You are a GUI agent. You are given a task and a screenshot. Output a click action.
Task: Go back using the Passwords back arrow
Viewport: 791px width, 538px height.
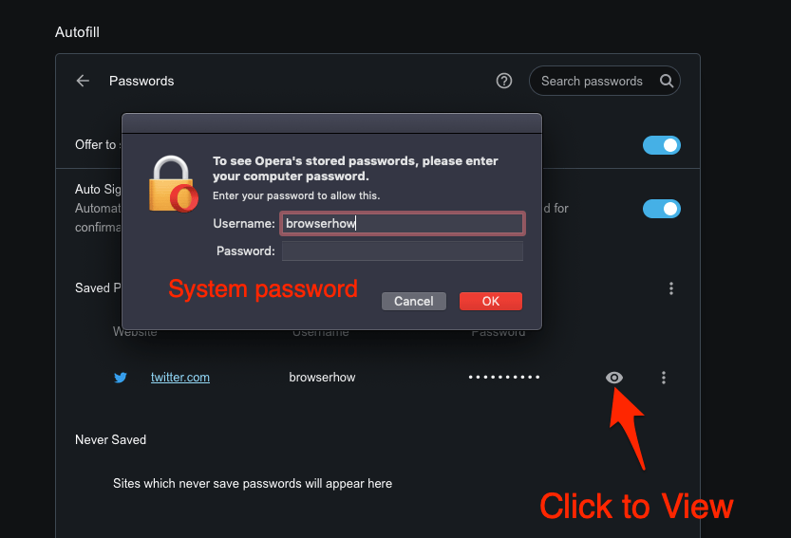tap(83, 82)
